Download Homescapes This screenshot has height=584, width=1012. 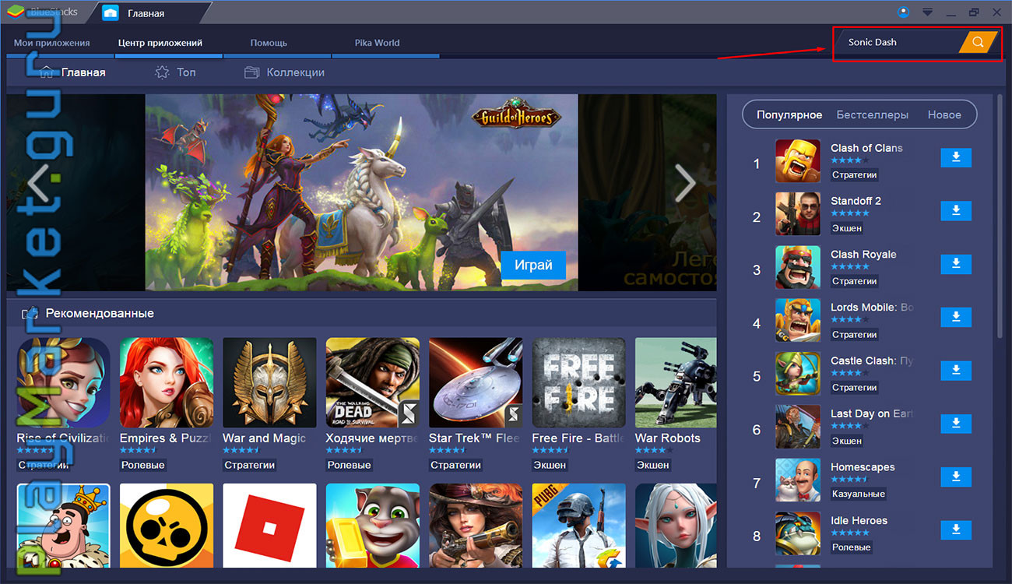(x=956, y=477)
